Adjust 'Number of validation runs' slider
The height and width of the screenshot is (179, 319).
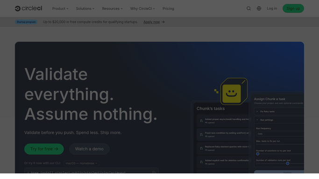point(287,163)
